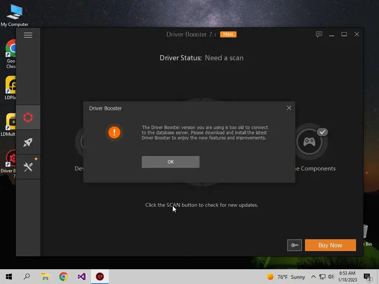Open the hamburger menu in Driver Booster
Viewport: 379px width, 284px height.
[28, 35]
